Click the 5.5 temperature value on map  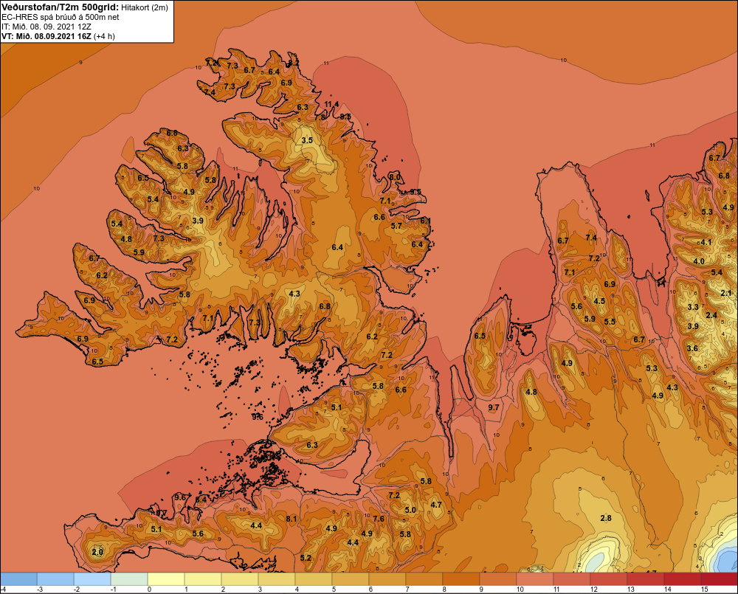tap(610, 322)
